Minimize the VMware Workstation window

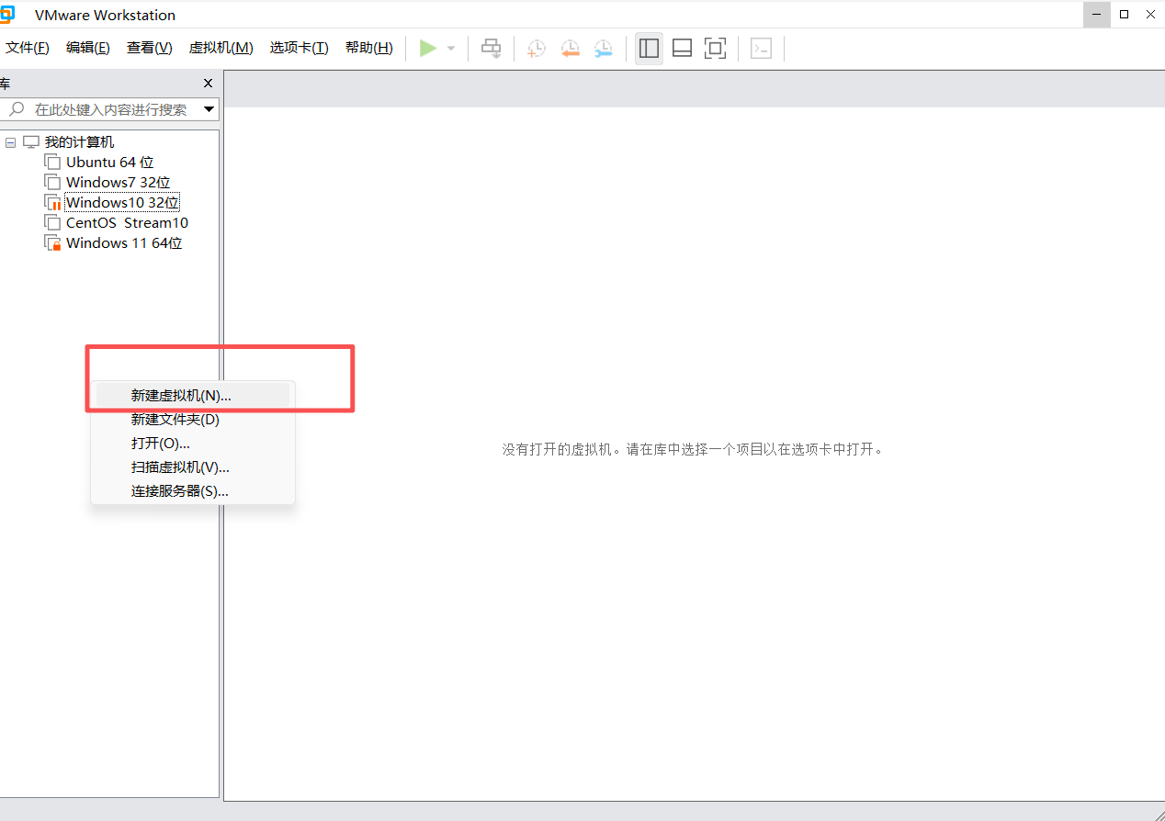(1097, 14)
